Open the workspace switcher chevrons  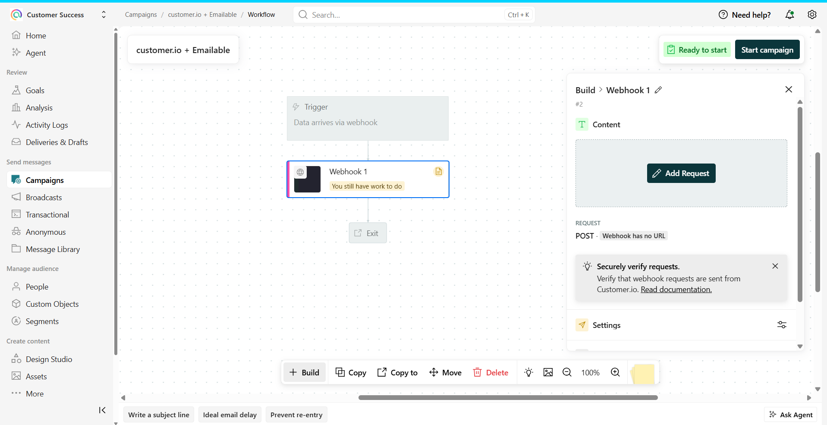click(104, 15)
